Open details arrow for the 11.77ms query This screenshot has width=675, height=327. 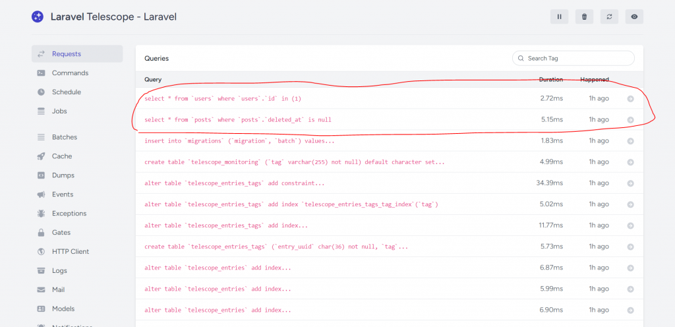[630, 225]
